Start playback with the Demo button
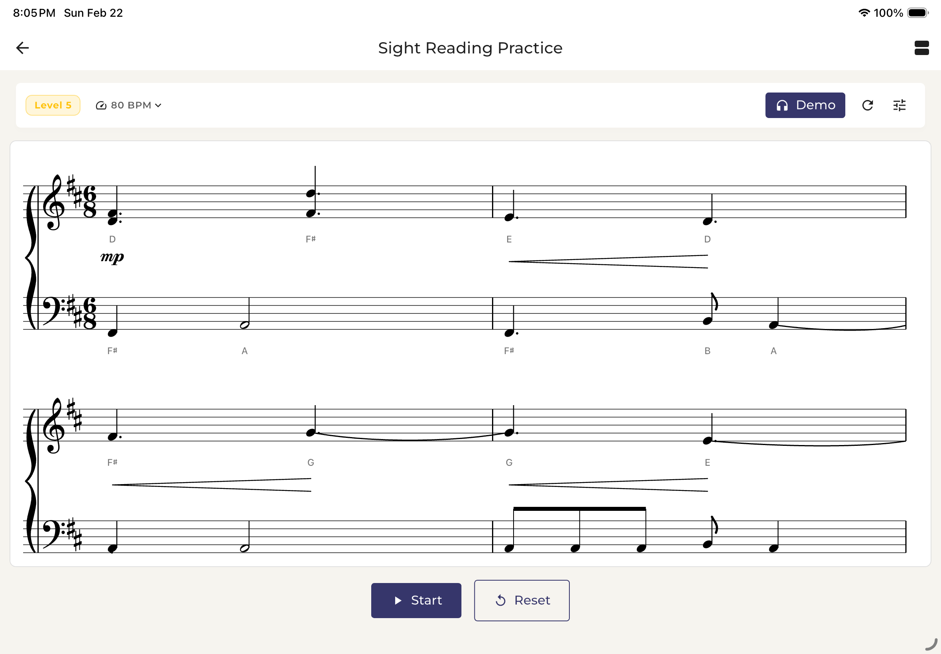Image resolution: width=941 pixels, height=654 pixels. [x=805, y=105]
